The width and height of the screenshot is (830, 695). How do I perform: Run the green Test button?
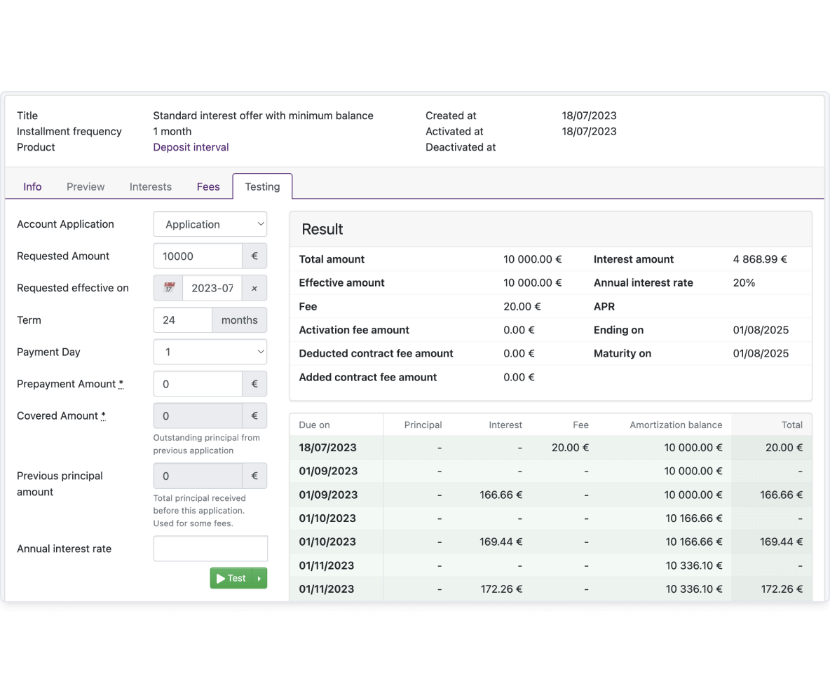pos(231,578)
